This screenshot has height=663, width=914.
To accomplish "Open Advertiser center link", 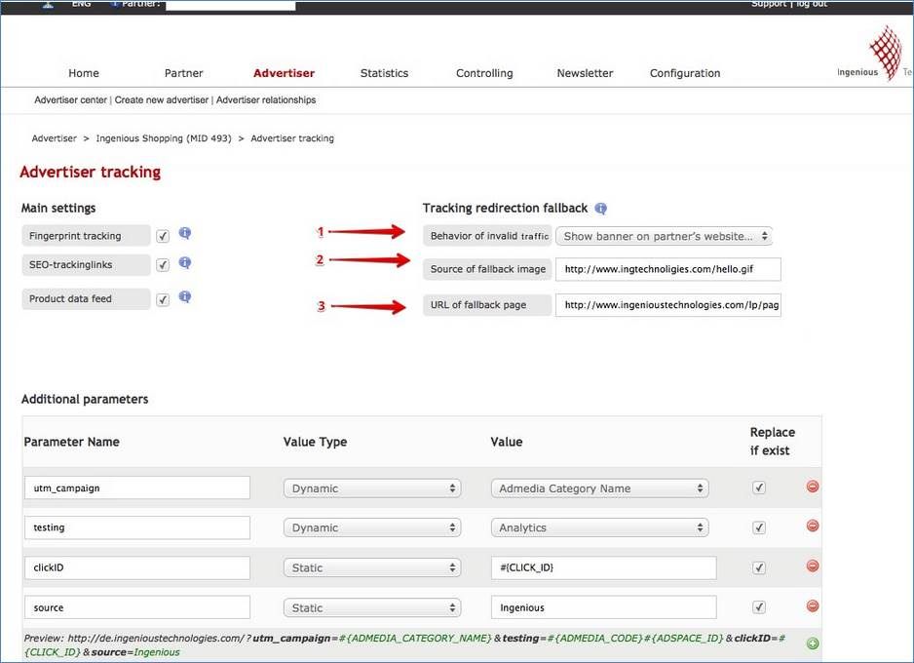I will click(70, 99).
